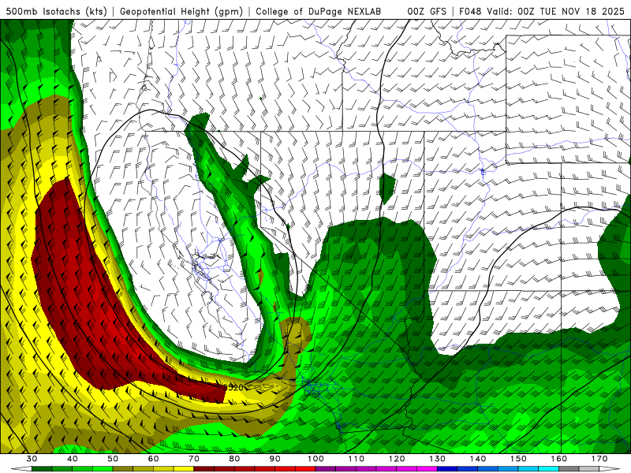Click the '500mb Isotachs (kts)' title text
Image resolution: width=631 pixels, height=473 pixels.
56,11
